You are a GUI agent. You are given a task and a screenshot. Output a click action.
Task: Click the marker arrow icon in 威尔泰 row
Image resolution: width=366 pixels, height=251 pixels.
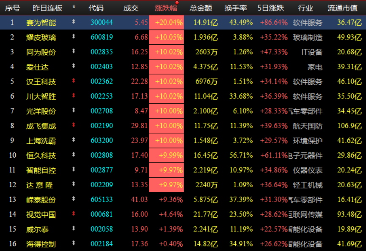(x=74, y=229)
